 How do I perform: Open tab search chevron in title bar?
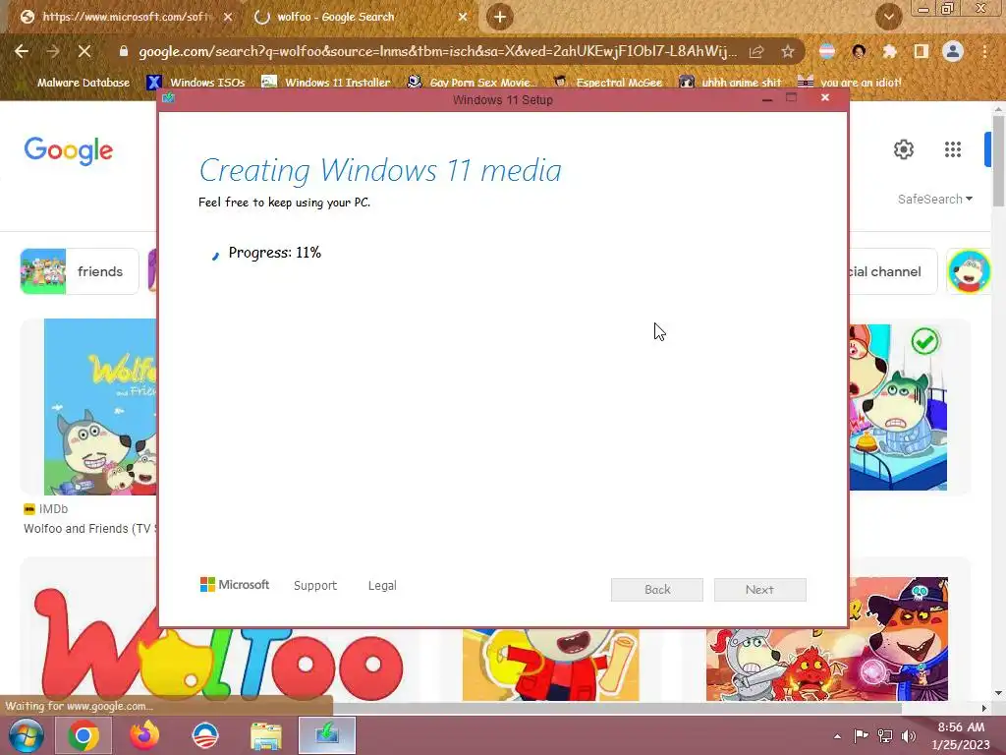tap(888, 17)
